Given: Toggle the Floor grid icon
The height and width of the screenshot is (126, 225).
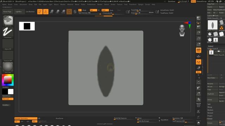Looking at the screenshot, I should pos(198,56).
